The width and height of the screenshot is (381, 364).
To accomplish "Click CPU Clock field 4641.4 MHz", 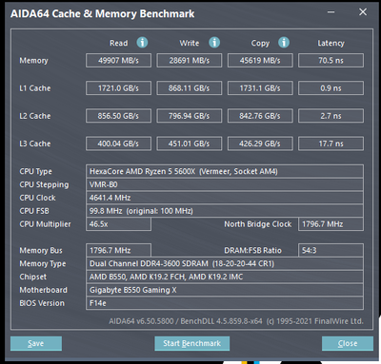I will coord(225,198).
